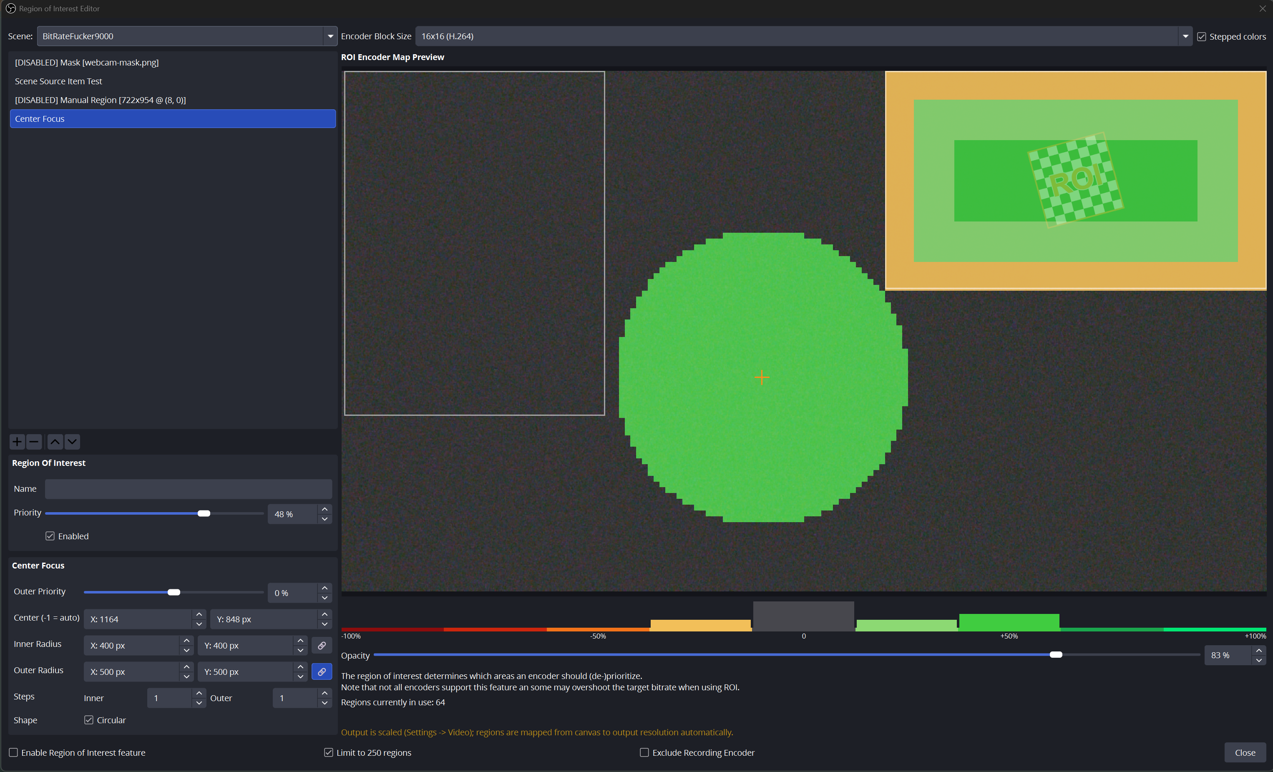Screen dimensions: 1273x772
Task: Add a new region with plus button
Action: pos(17,441)
